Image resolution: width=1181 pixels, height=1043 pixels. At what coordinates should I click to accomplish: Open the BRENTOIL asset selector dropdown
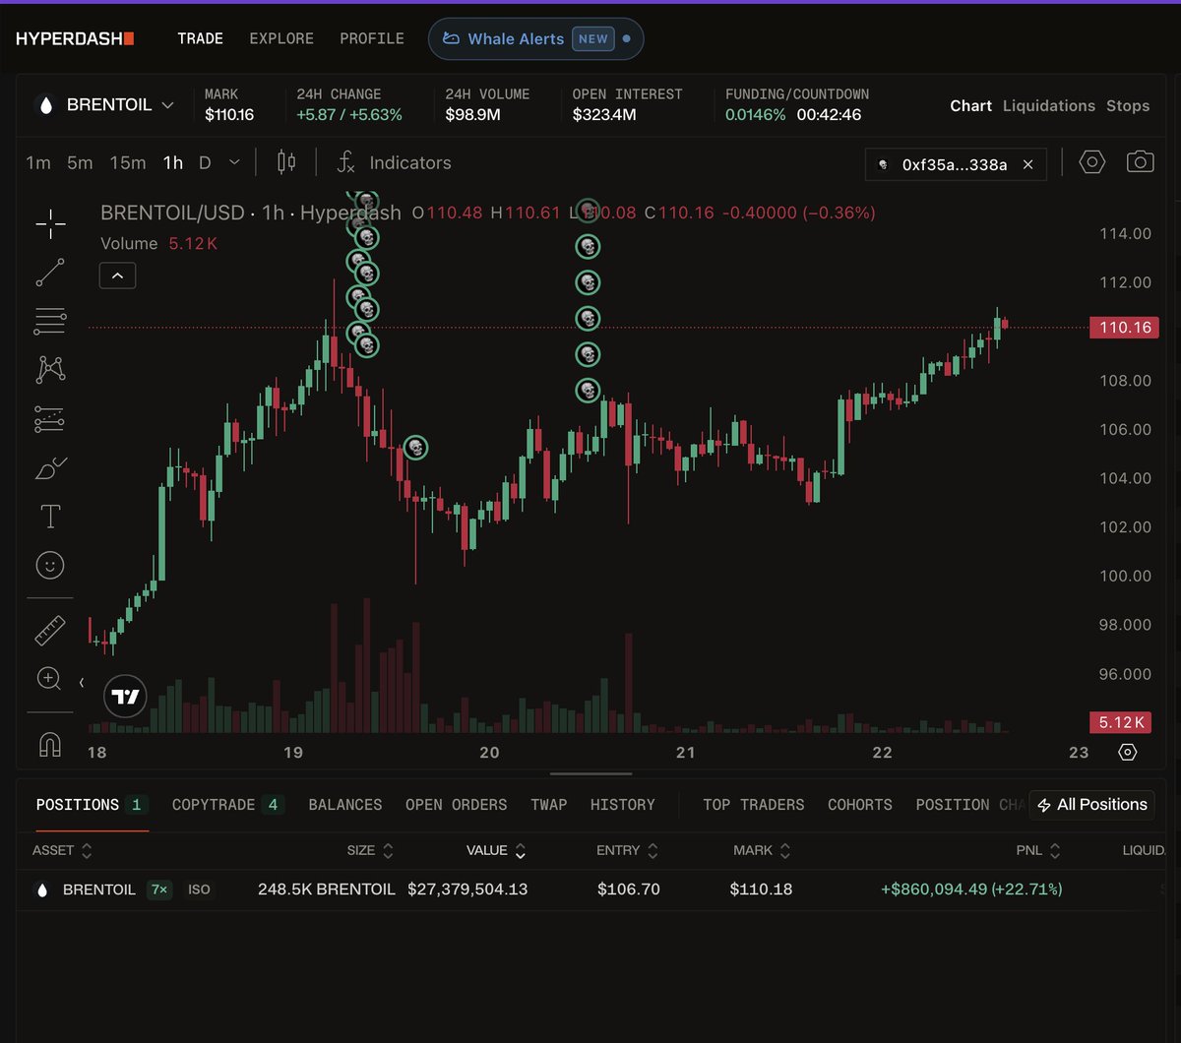pos(105,104)
